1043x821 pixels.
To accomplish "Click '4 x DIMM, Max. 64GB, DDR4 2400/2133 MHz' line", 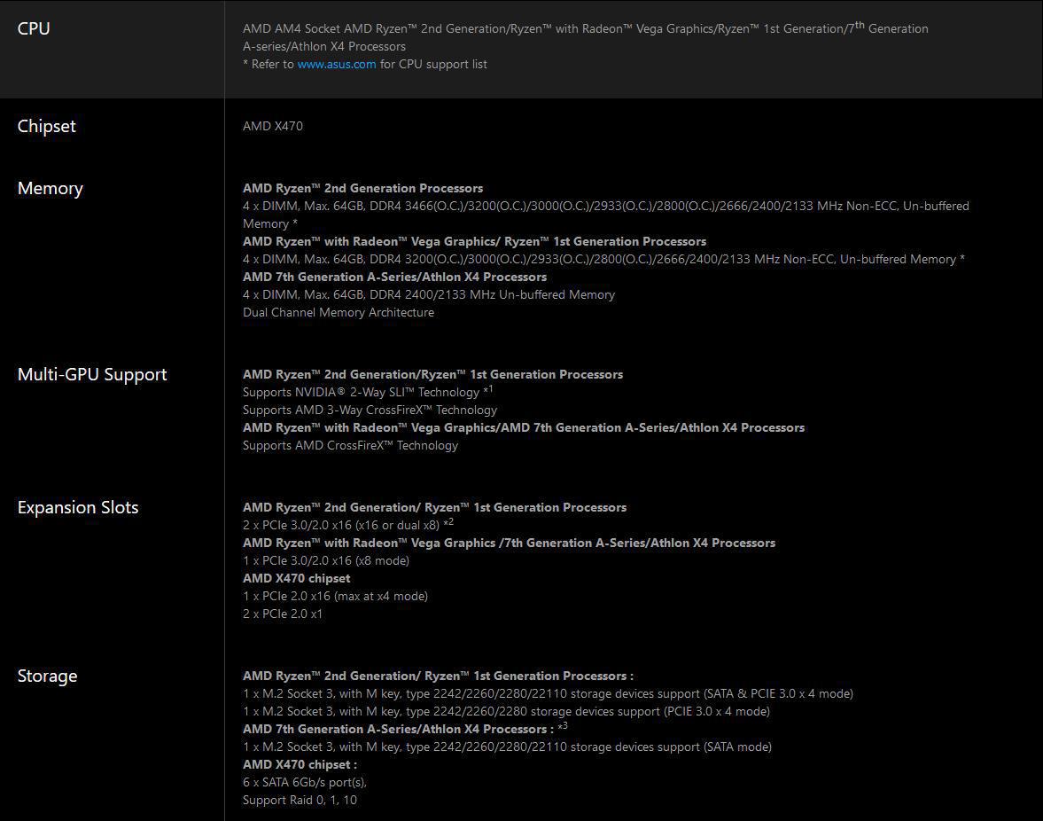I will tap(429, 294).
